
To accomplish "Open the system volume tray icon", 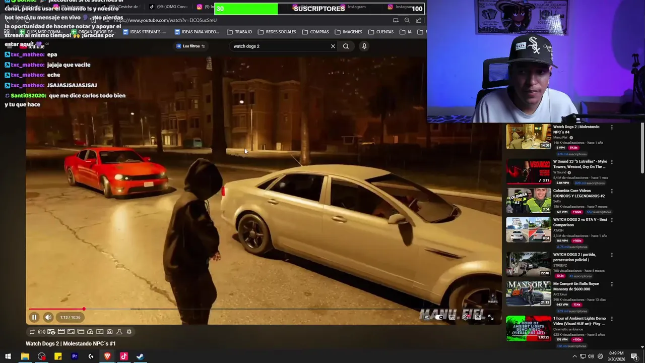I will (591, 356).
